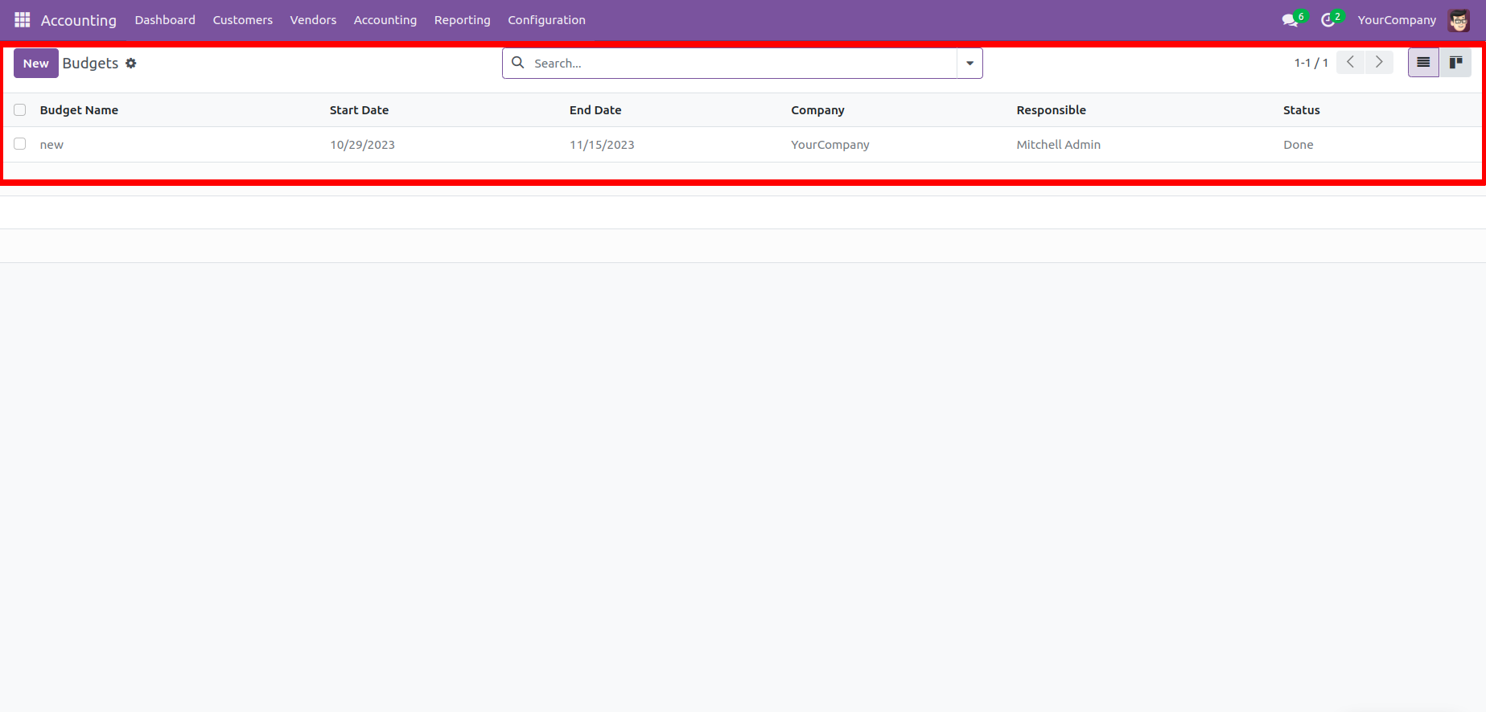Open the Configuration menu
The width and height of the screenshot is (1486, 712).
(x=546, y=20)
